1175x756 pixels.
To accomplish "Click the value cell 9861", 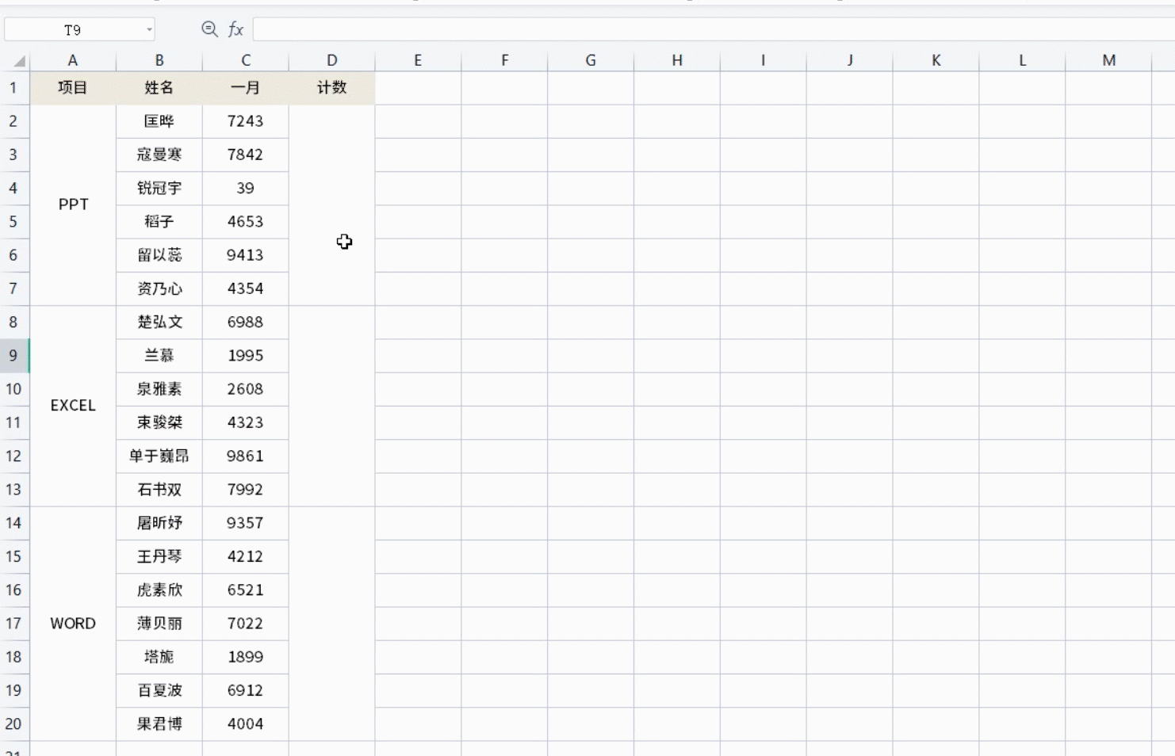I will tap(246, 456).
